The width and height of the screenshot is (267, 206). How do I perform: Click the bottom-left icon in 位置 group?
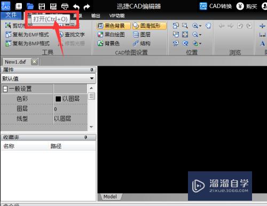(x=176, y=43)
